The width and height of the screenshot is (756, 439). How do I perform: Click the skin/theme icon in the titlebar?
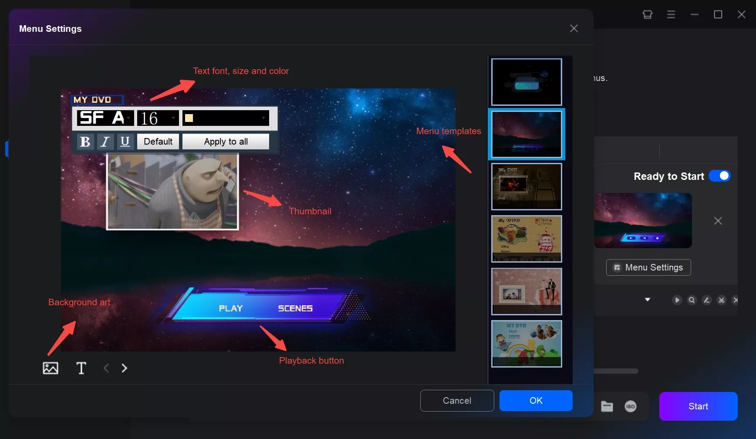(647, 14)
